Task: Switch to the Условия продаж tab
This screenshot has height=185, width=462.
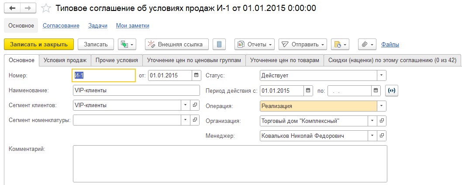Action: pyautogui.click(x=65, y=60)
